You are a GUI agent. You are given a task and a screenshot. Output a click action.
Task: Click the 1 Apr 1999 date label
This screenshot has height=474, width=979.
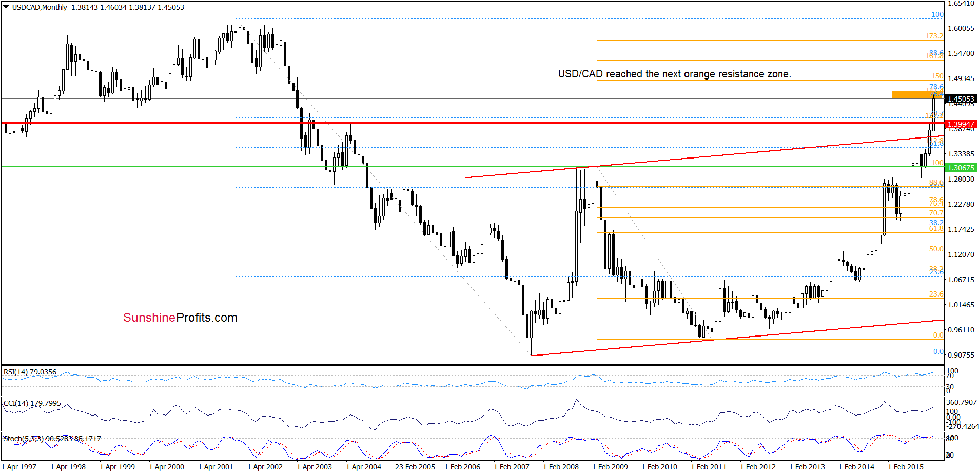(x=118, y=467)
